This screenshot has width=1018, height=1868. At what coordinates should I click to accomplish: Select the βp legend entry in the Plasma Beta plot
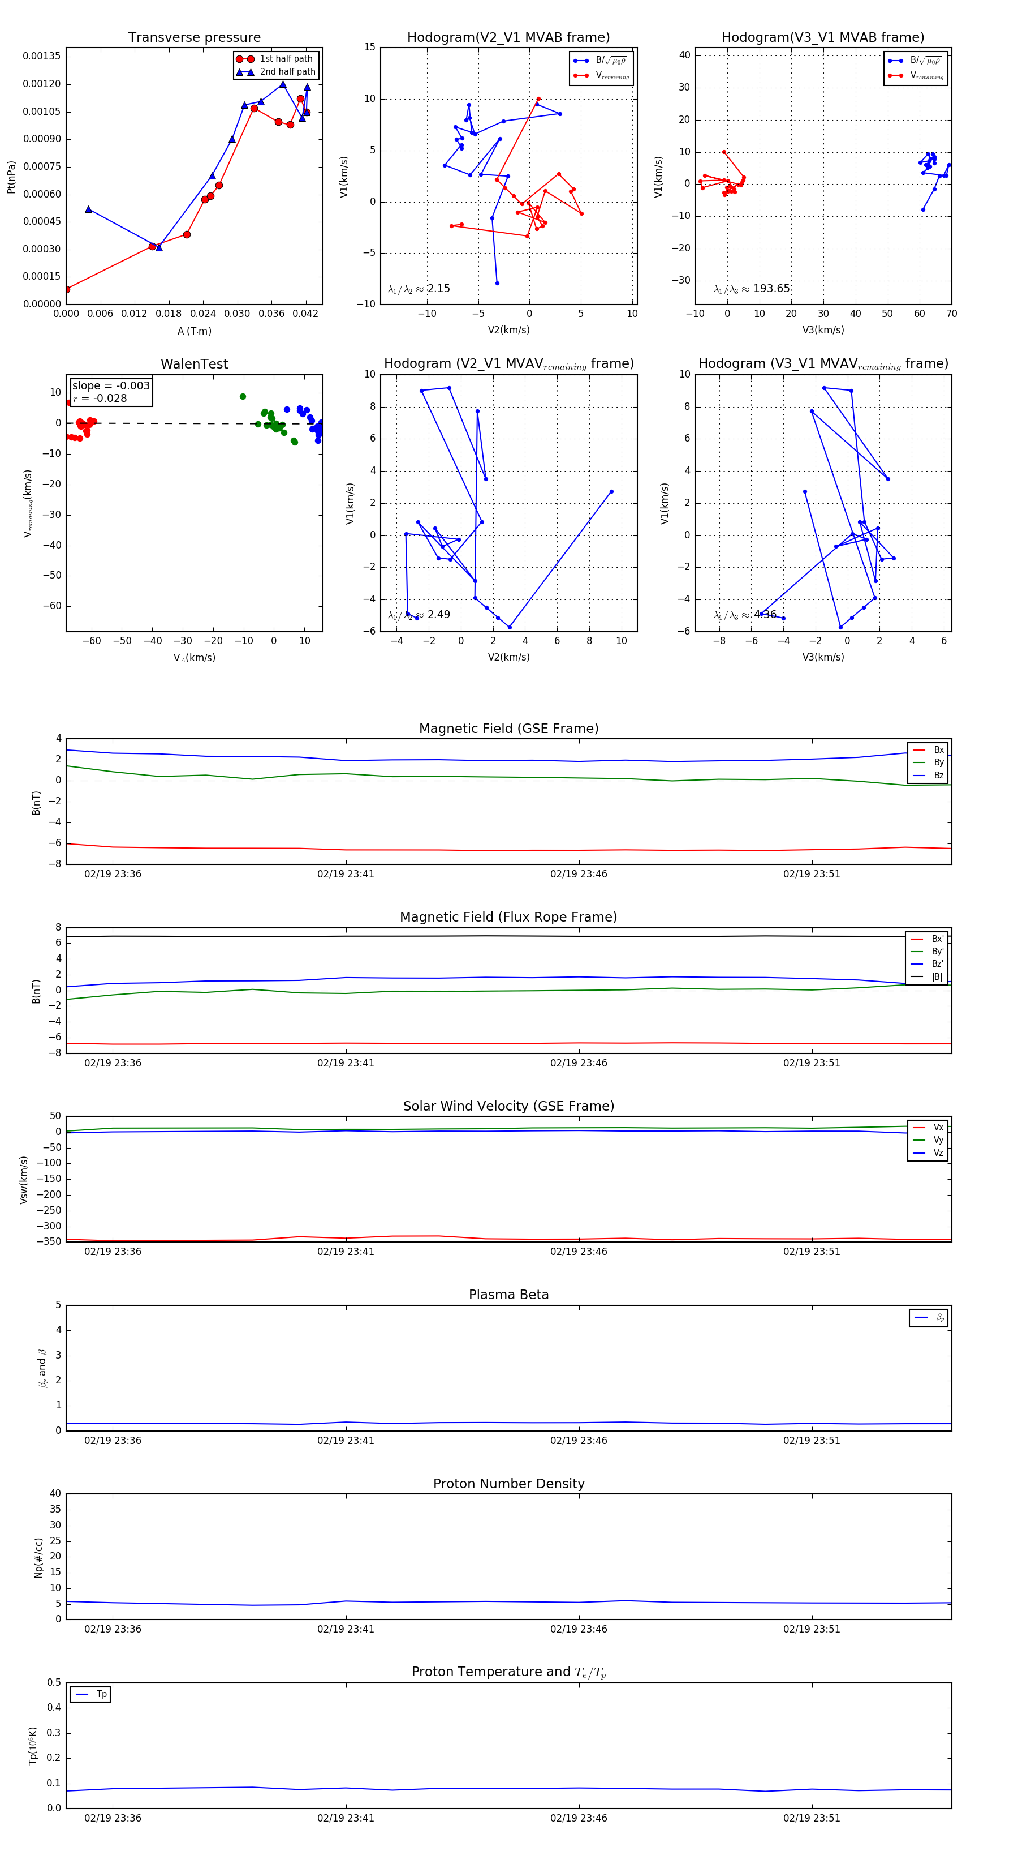click(x=929, y=1318)
